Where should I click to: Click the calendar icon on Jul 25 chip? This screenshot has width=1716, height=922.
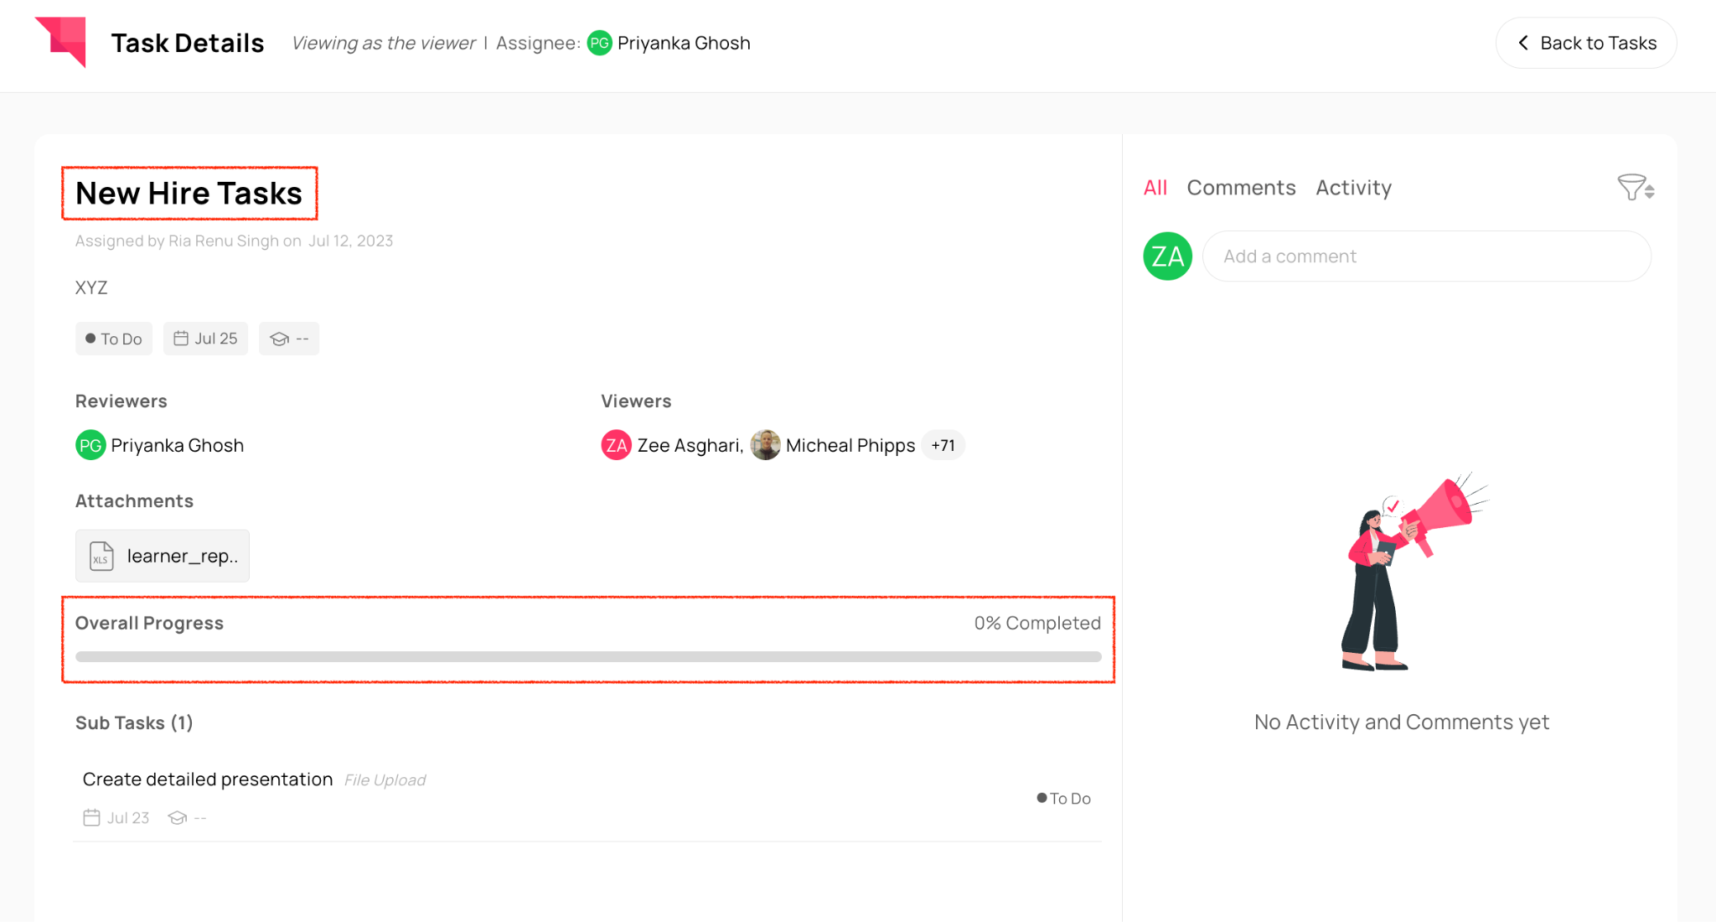tap(181, 339)
